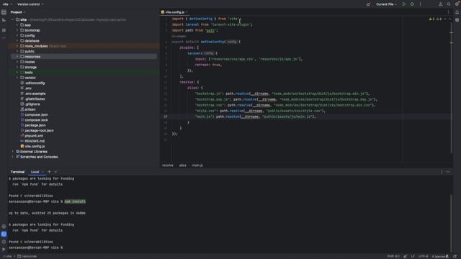The height and width of the screenshot is (259, 461).
Task: Click the resolve breadcrumb item
Action: click(x=168, y=165)
